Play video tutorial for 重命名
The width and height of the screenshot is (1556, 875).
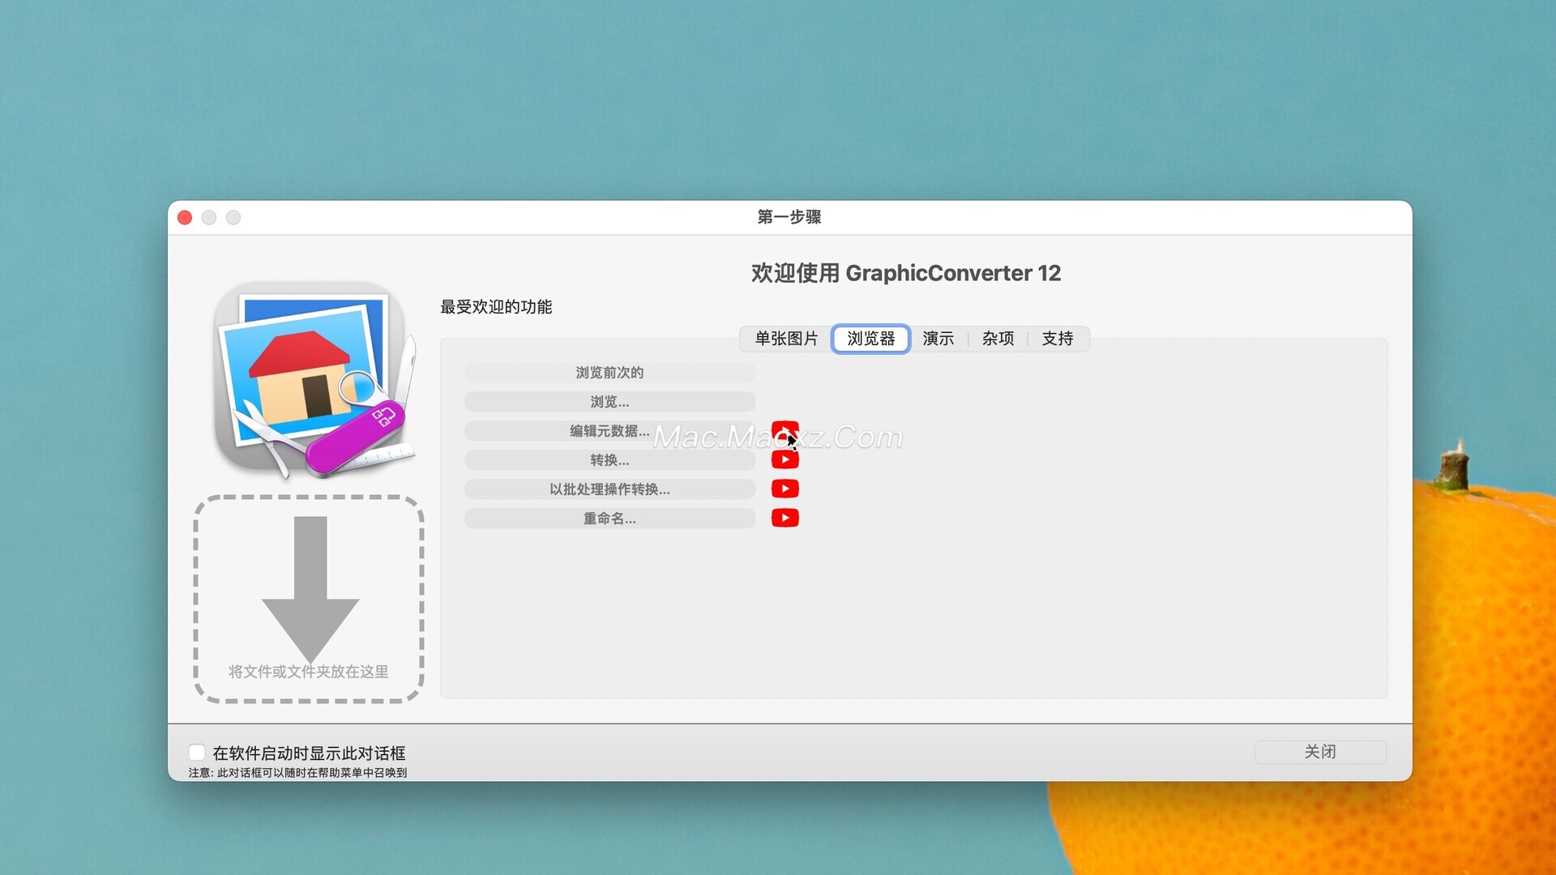tap(784, 518)
